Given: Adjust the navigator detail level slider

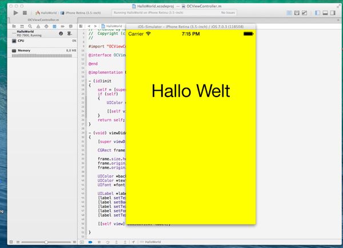Looking at the screenshot, I should pos(46,242).
